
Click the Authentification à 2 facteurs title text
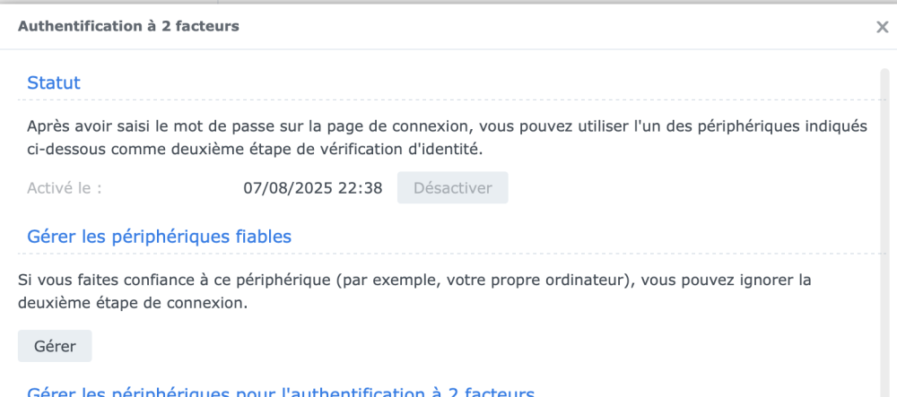point(128,26)
